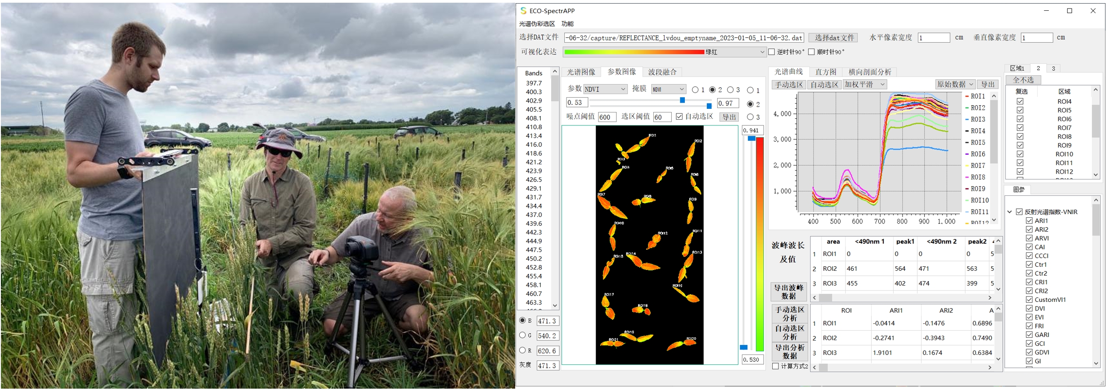The height and width of the screenshot is (390, 1110).
Task: Click the 水平像素宽度 input field
Action: click(x=933, y=38)
